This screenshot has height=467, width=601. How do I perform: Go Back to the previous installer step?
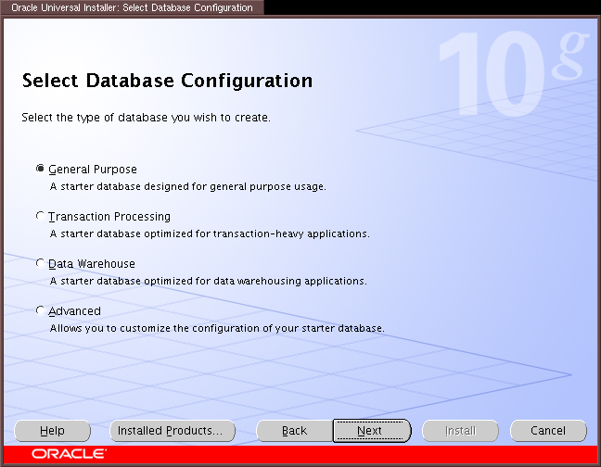point(294,431)
